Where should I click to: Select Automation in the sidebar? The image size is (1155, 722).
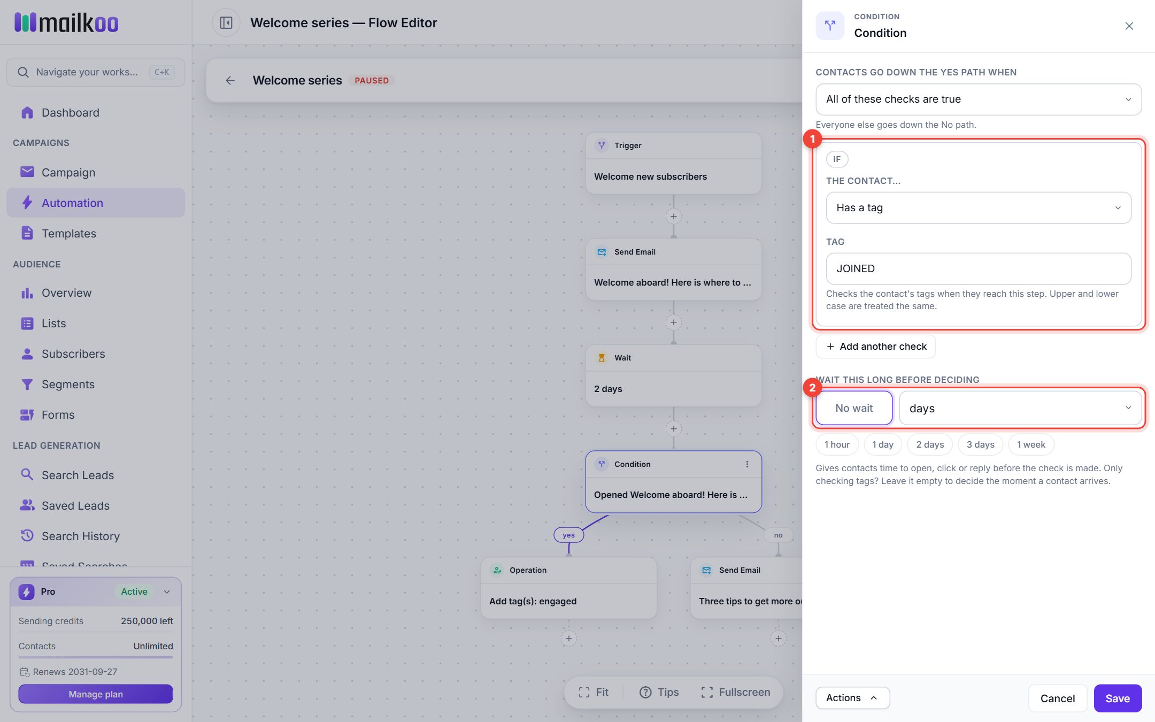(x=96, y=203)
